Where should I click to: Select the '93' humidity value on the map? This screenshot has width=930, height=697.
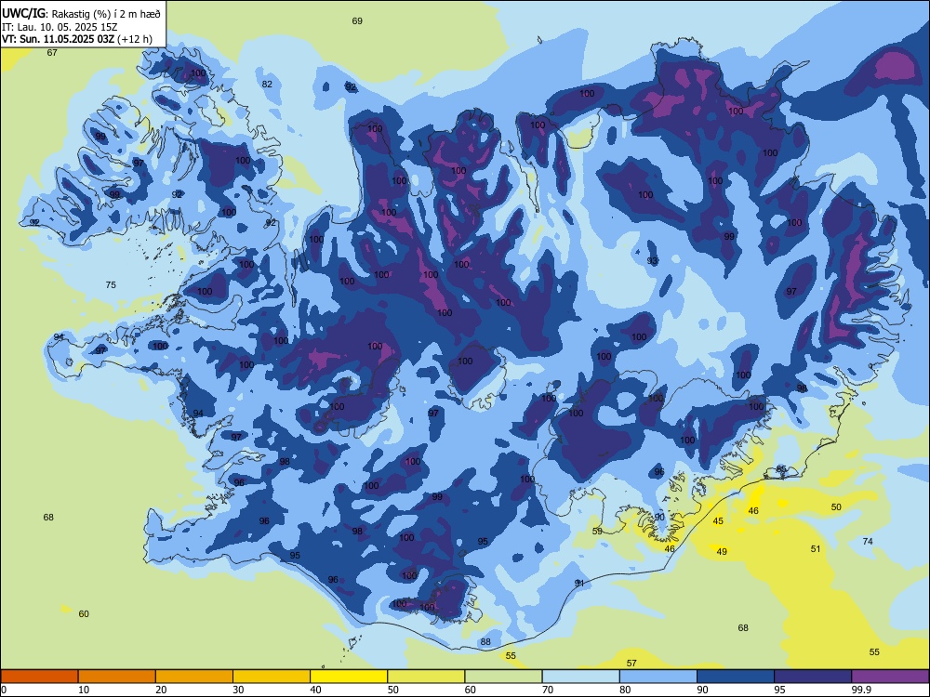[653, 261]
